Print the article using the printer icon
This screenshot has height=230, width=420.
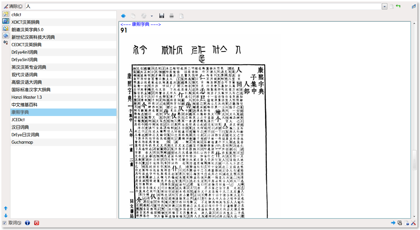coord(172,16)
